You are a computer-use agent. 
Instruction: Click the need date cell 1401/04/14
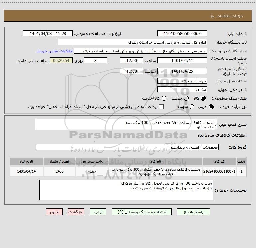coord(26,171)
